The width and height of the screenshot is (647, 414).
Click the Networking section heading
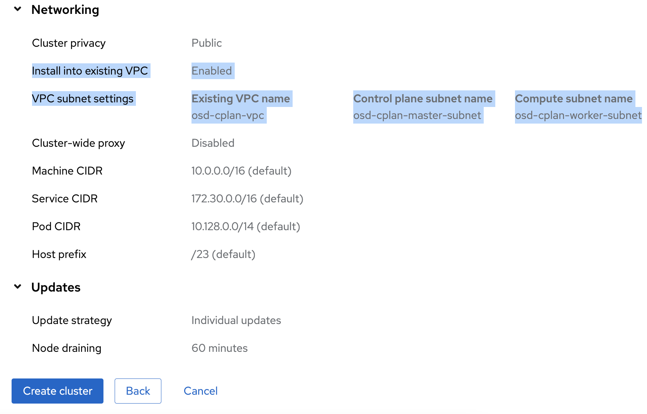click(65, 10)
